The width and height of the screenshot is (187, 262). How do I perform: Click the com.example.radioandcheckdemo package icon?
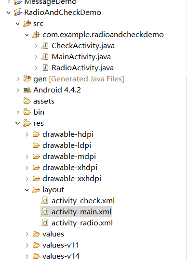[x=36, y=35]
